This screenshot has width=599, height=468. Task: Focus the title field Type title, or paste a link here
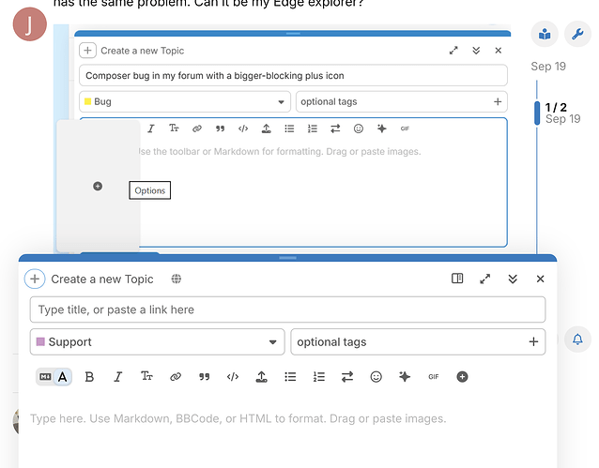[x=287, y=309]
